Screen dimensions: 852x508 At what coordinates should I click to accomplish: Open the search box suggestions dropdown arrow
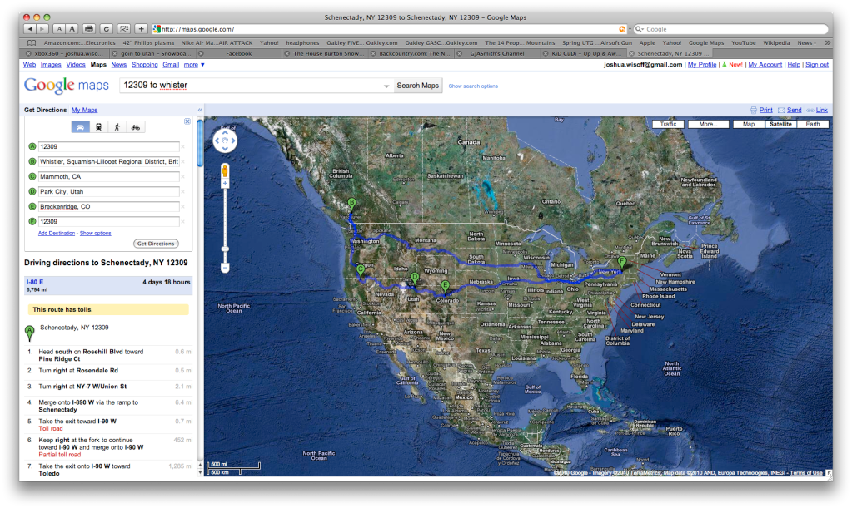386,86
